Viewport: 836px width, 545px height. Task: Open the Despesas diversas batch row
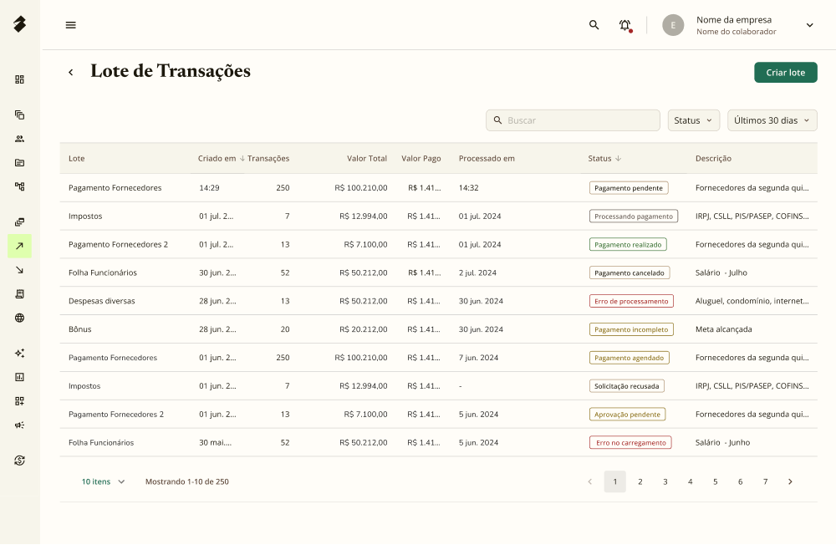[438, 301]
